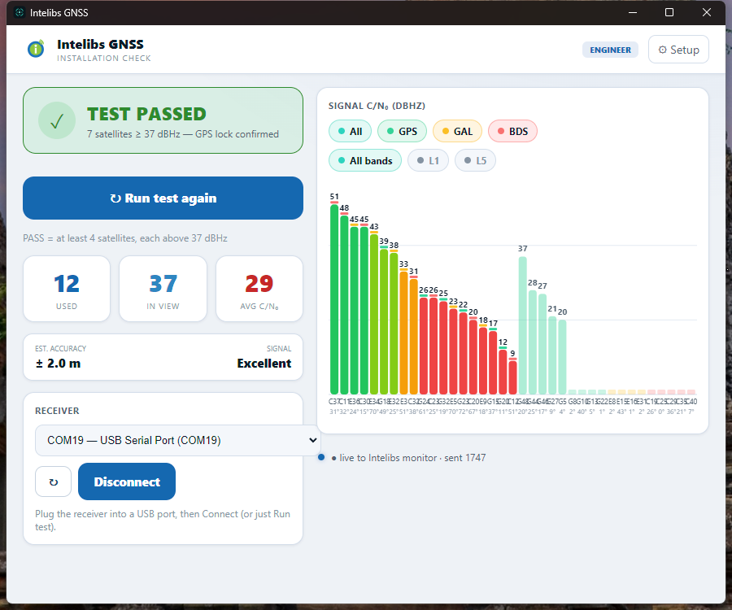
Task: Select the red bar showing 23
Action: click(453, 351)
